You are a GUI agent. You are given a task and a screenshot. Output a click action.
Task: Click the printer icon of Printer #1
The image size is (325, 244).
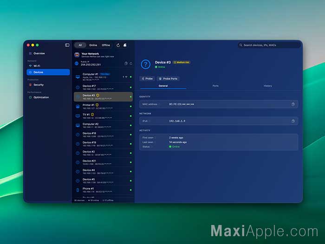[x=78, y=107]
